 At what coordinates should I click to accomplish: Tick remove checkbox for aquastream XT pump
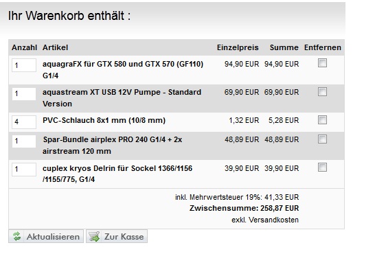(x=322, y=92)
